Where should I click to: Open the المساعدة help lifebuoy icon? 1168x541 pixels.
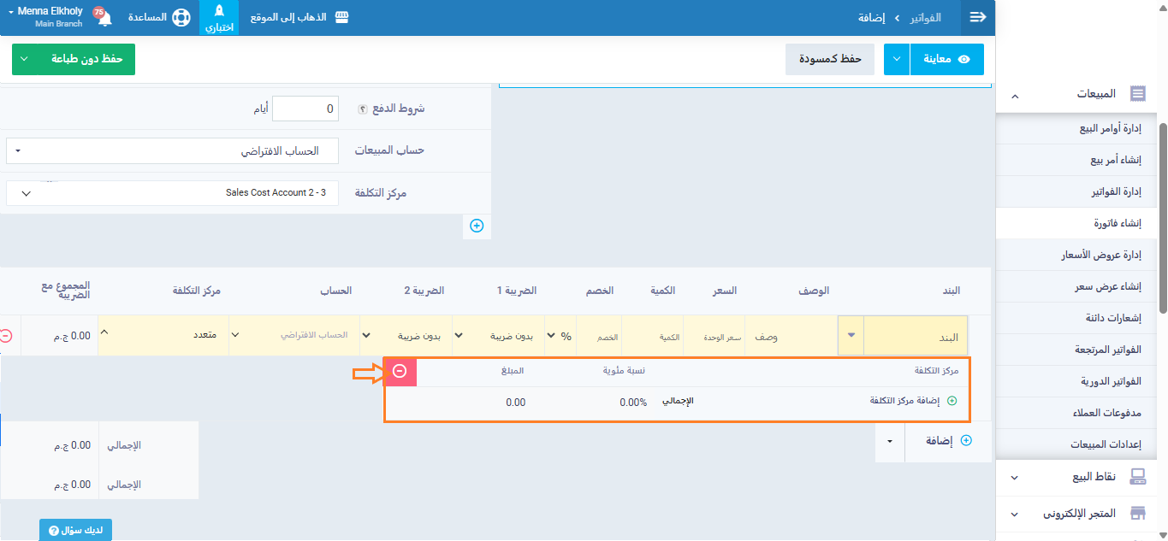(x=181, y=18)
